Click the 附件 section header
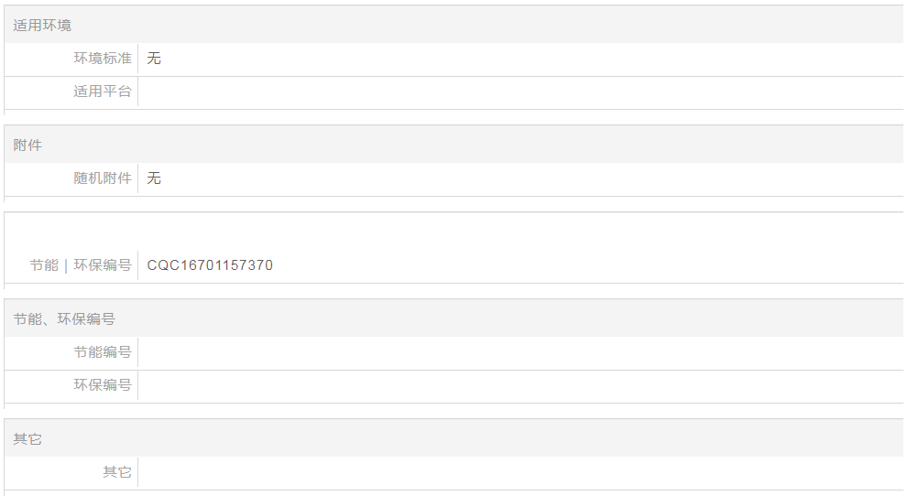Viewport: 908px width, 496px height. (27, 146)
